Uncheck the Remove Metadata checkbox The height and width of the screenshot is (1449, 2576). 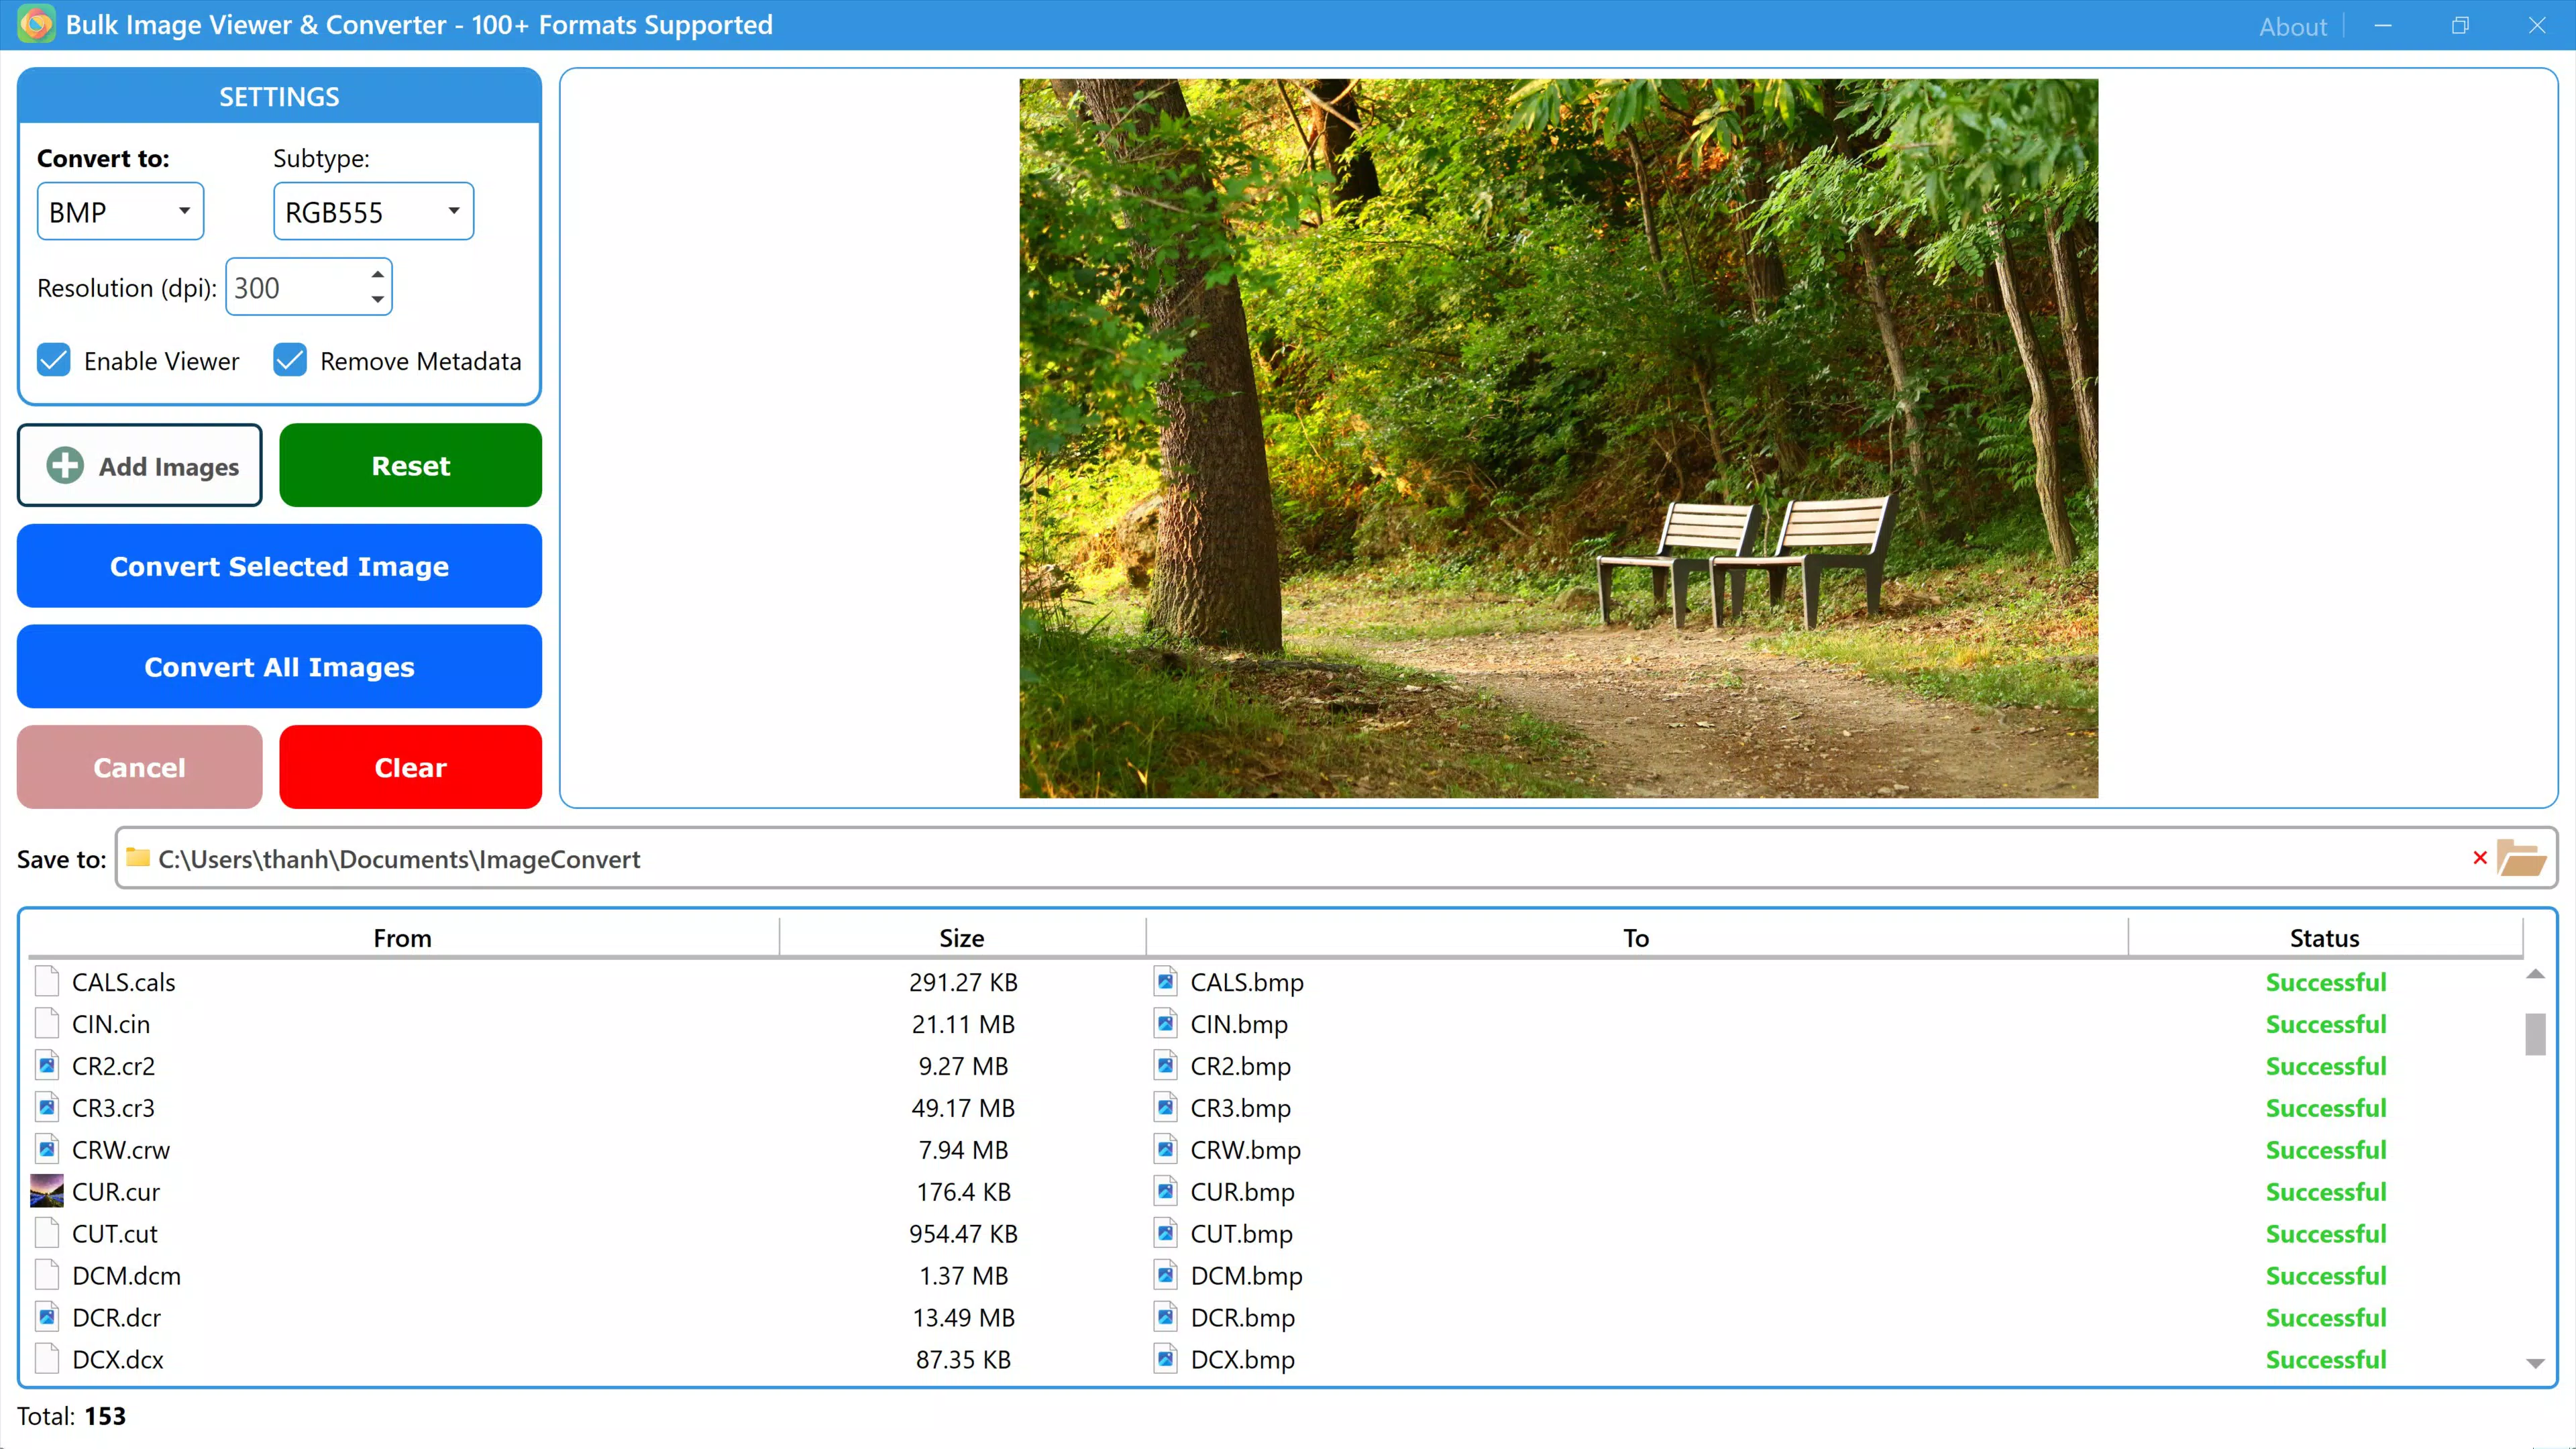290,360
